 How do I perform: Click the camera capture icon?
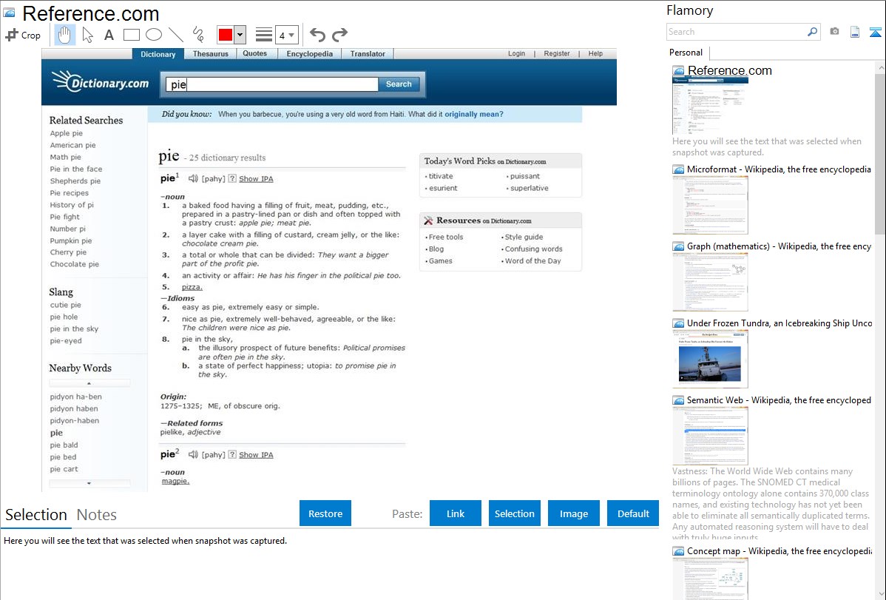pos(834,32)
